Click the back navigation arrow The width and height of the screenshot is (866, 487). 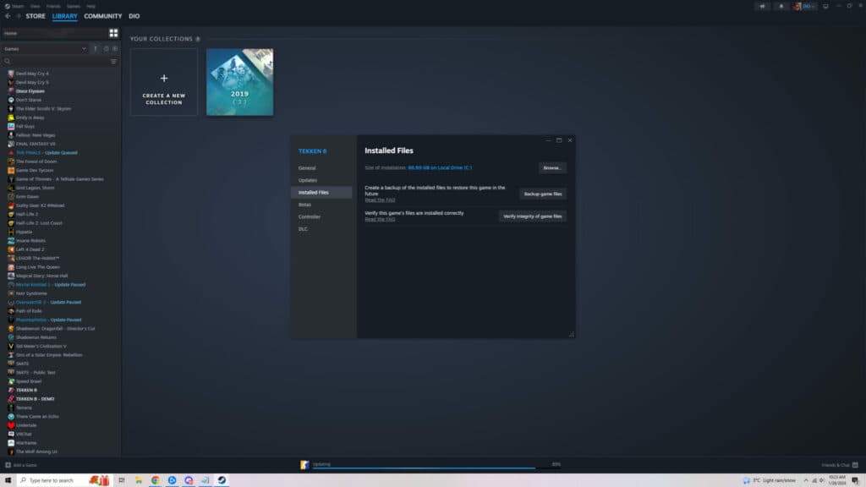(8, 16)
